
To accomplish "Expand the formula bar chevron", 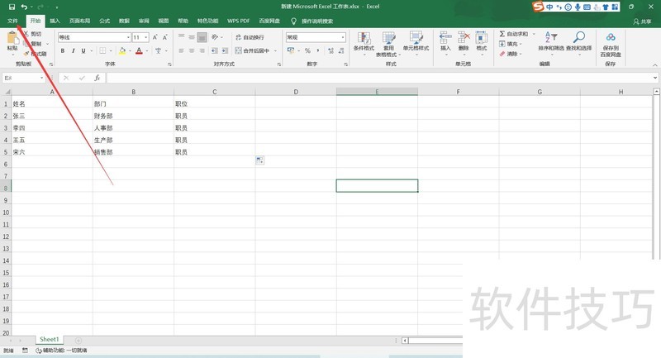I will 655,78.
